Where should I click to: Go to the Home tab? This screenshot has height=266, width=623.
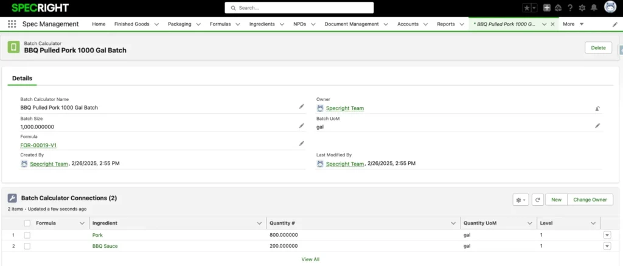(x=99, y=24)
